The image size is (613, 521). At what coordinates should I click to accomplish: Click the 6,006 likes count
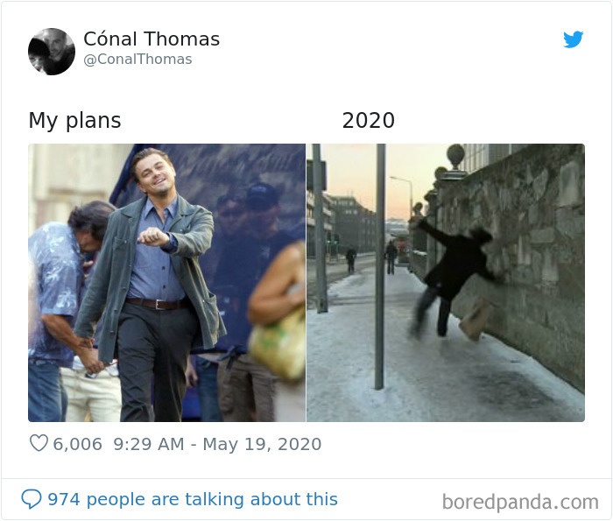(x=77, y=444)
